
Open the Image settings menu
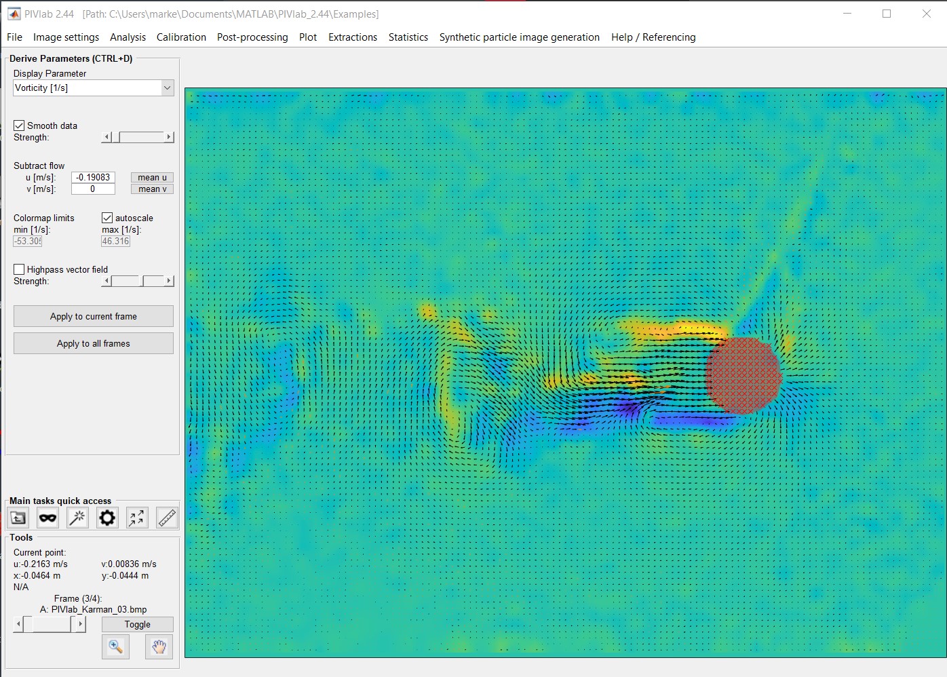[66, 37]
